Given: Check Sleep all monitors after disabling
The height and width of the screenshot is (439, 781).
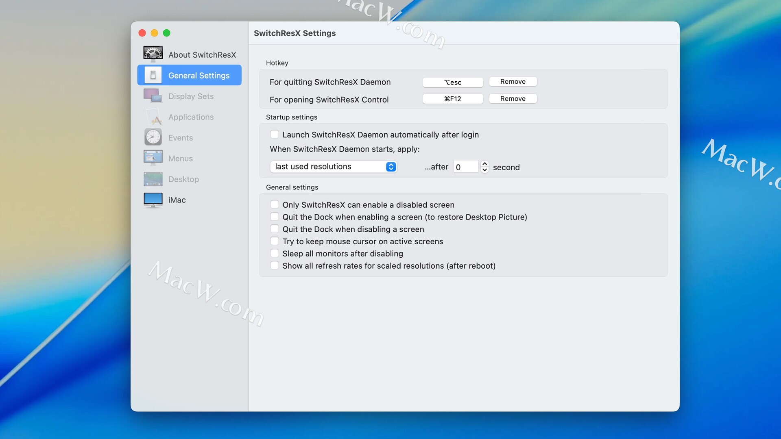Looking at the screenshot, I should click(x=275, y=253).
